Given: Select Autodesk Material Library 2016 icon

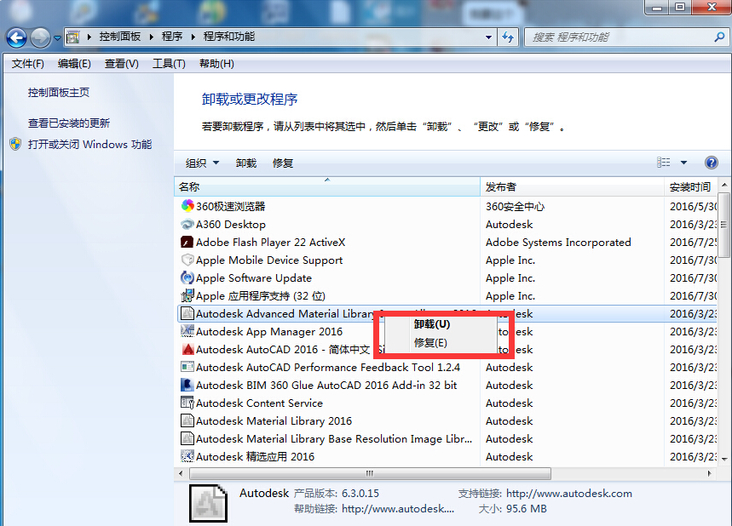Looking at the screenshot, I should 187,420.
